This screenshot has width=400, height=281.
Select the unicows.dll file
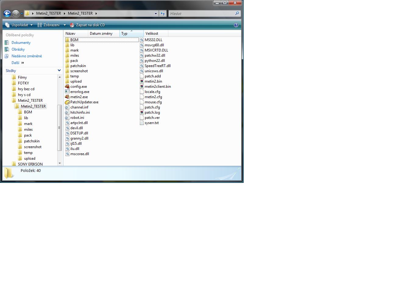click(154, 71)
